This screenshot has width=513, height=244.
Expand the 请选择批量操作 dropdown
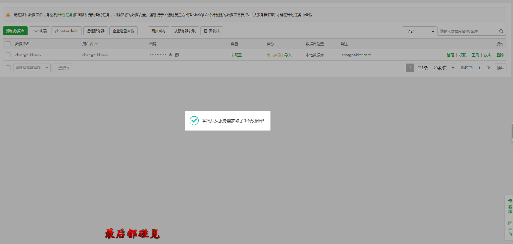point(32,68)
